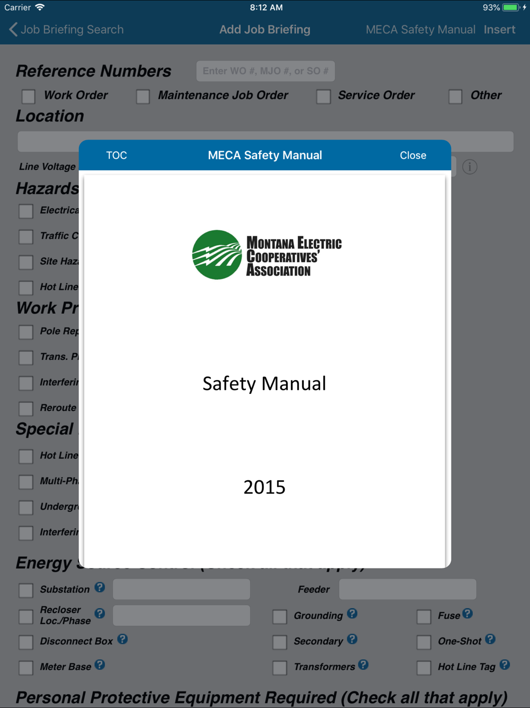Toggle the Traffic hazard checkbox

point(26,237)
